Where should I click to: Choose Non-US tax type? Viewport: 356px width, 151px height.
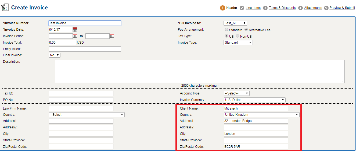238,36
